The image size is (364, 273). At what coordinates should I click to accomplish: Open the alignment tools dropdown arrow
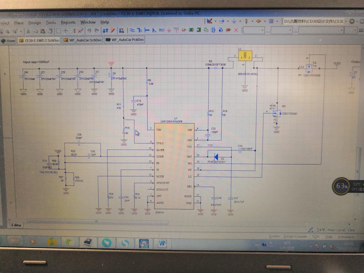pos(228,21)
